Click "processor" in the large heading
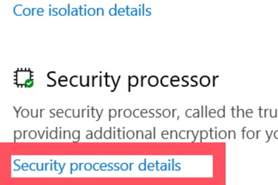 (x=172, y=80)
